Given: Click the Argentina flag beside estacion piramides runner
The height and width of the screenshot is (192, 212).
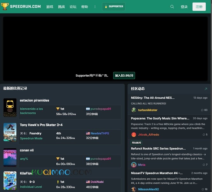Looking at the screenshot, I should pos(88,109).
